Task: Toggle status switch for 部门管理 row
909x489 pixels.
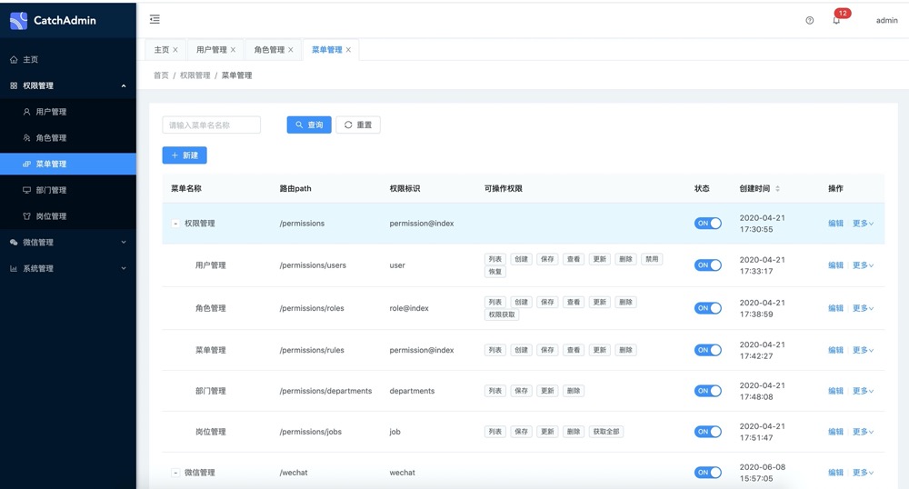Action: [708, 391]
